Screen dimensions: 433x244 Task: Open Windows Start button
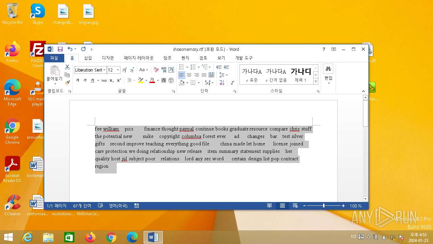coord(8,237)
